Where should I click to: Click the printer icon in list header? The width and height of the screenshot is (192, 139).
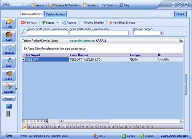coord(181,40)
